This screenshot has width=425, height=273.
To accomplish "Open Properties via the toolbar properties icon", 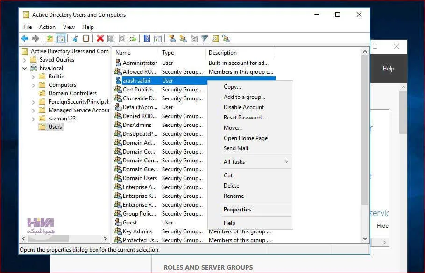I will (x=111, y=38).
